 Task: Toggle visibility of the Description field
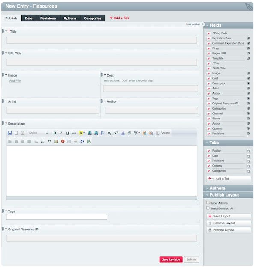pyautogui.click(x=248, y=83)
